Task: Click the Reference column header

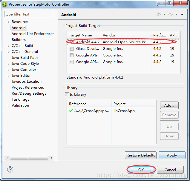Action: point(89,104)
